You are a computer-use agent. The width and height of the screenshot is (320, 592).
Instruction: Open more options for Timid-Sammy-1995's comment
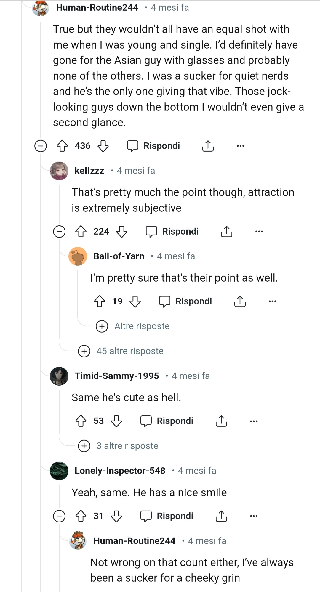pos(253,420)
